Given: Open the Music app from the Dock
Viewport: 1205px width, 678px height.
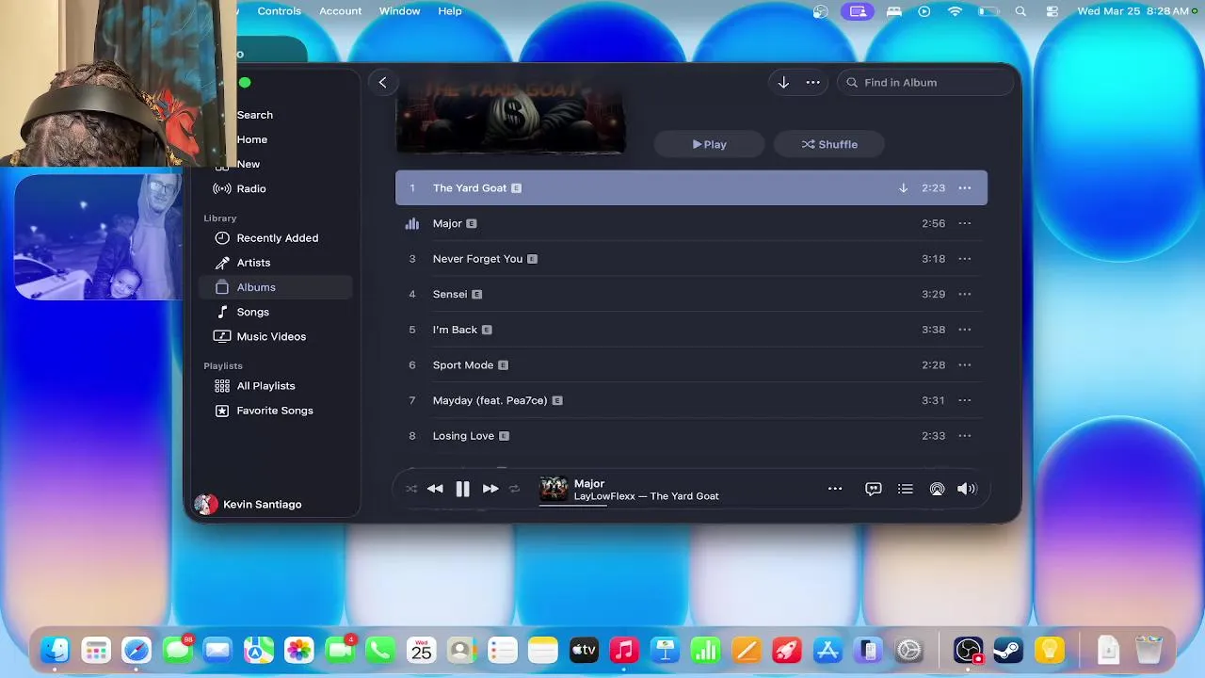Looking at the screenshot, I should coord(624,650).
